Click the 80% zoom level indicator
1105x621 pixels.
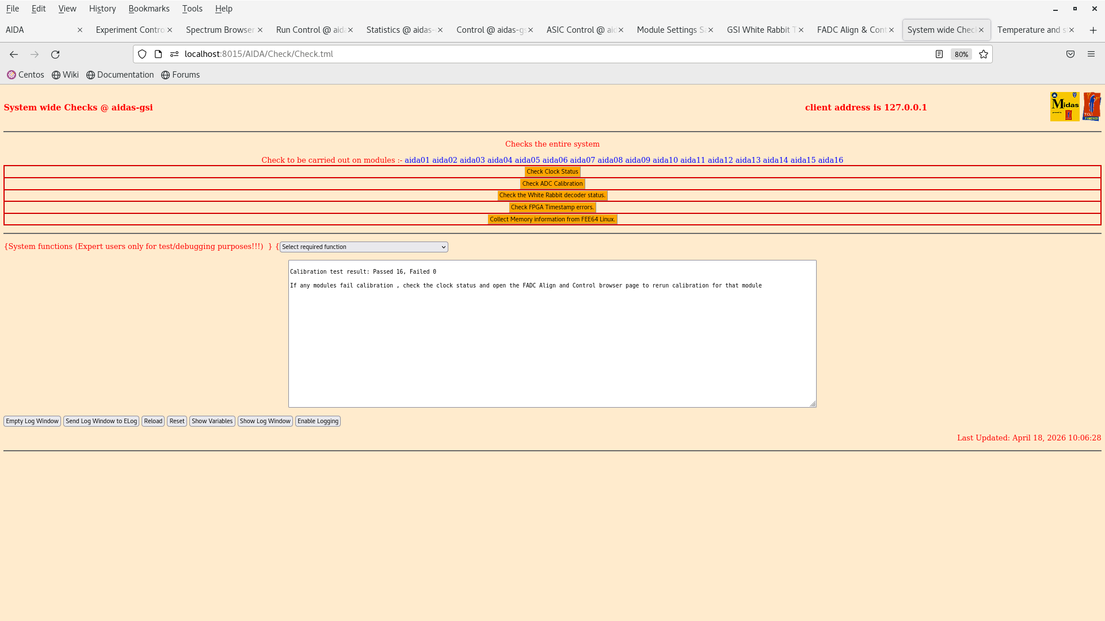click(961, 54)
